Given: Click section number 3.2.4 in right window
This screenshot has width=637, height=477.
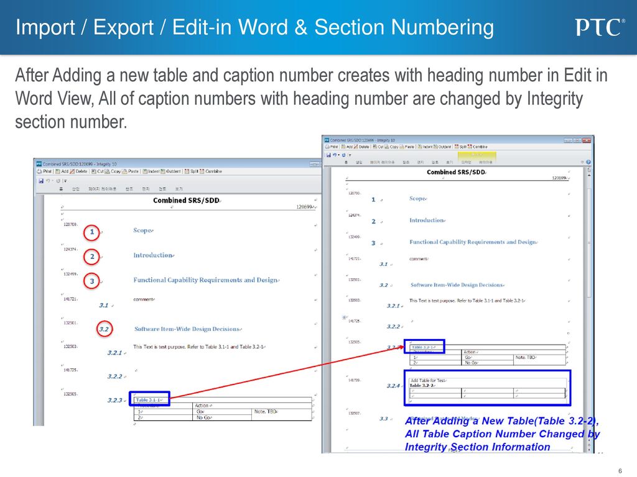Looking at the screenshot, I should pyautogui.click(x=393, y=386).
